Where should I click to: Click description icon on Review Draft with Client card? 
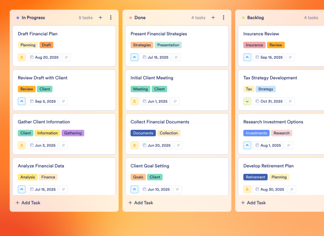(x=66, y=101)
